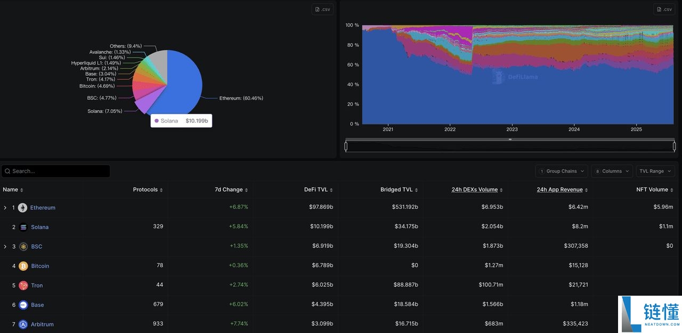The image size is (682, 333).
Task: Click the Arbitrum chain logo icon
Action: (x=23, y=324)
